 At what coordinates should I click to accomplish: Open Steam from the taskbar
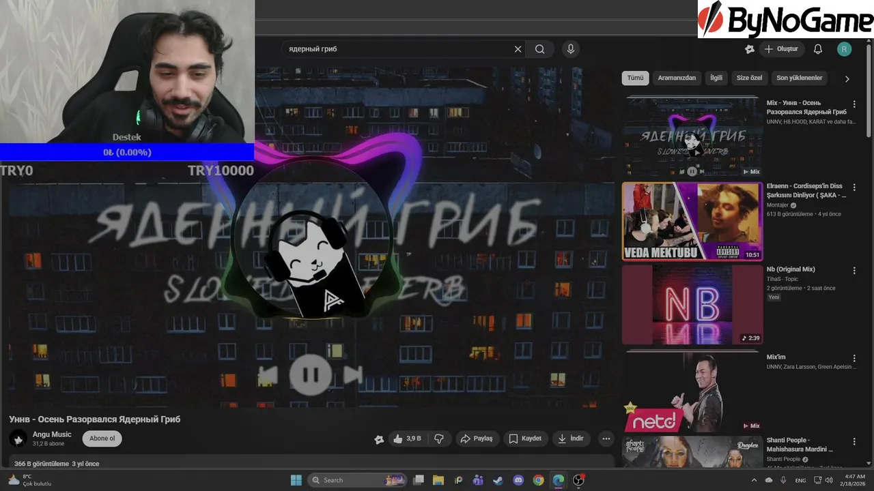tap(498, 480)
